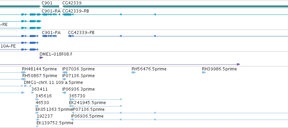Click the RH50867.5prime EST marker
Viewport: 288px width, 128px height.
pyautogui.click(x=24, y=79)
